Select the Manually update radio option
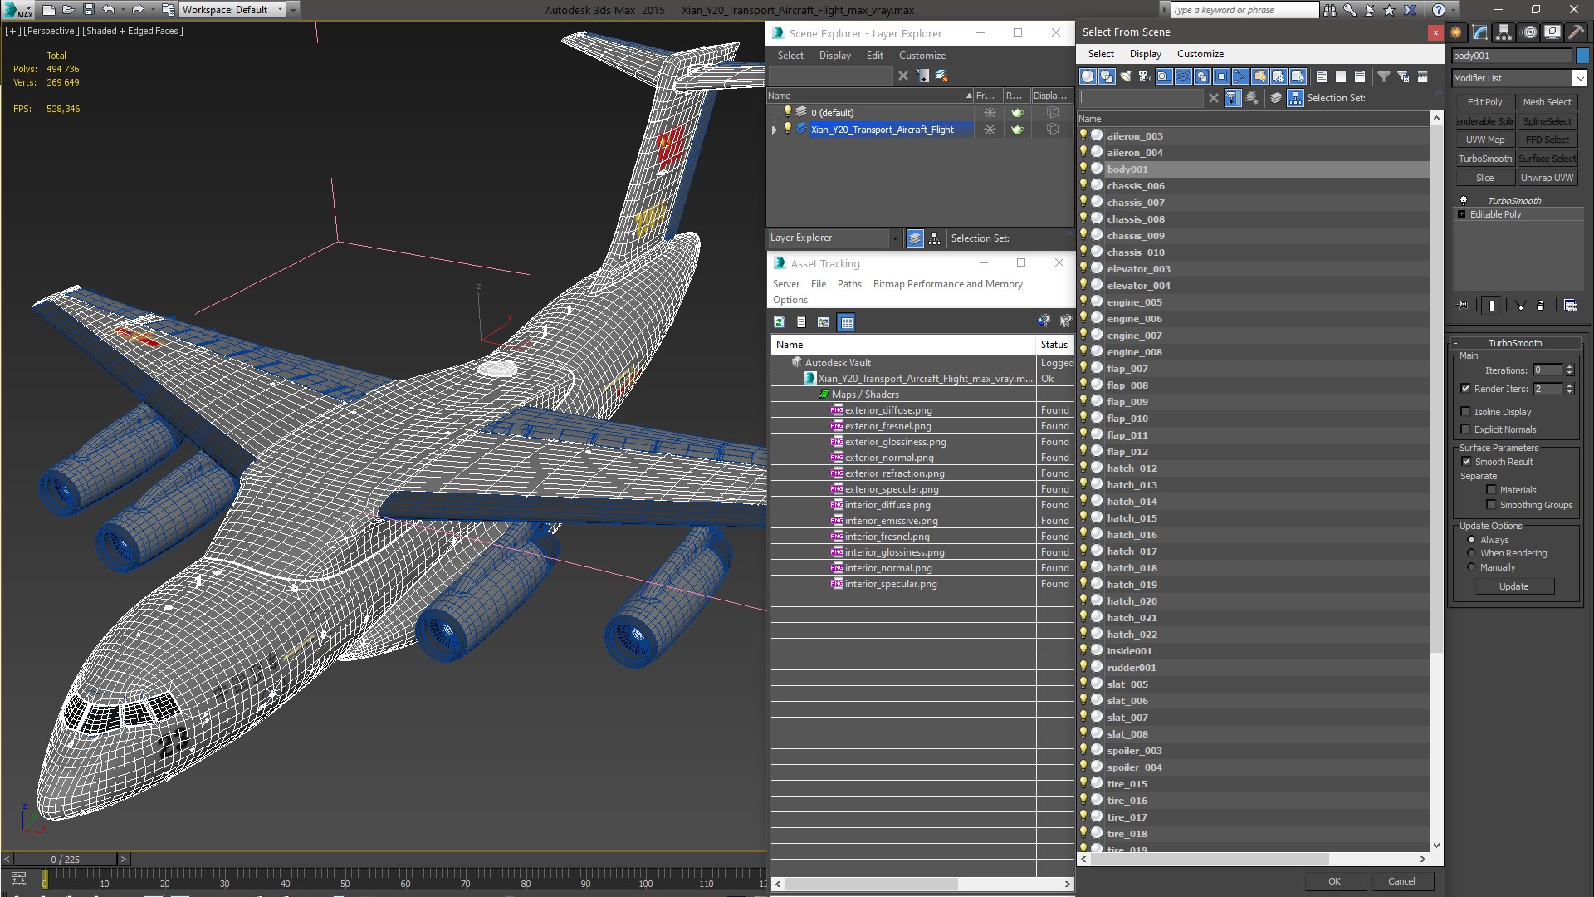This screenshot has width=1594, height=897. 1471,567
